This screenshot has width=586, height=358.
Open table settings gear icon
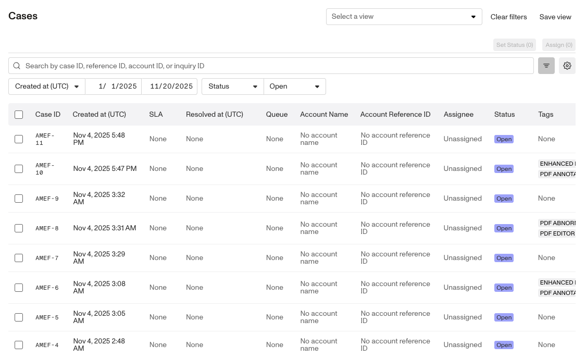click(567, 66)
